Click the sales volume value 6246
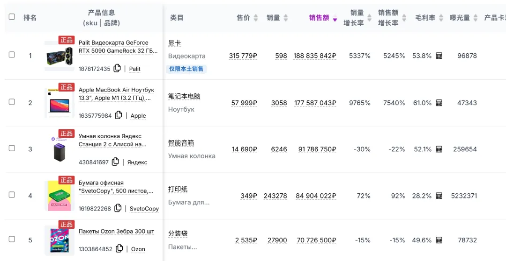Screen dimensions: 506x261 tap(279, 149)
